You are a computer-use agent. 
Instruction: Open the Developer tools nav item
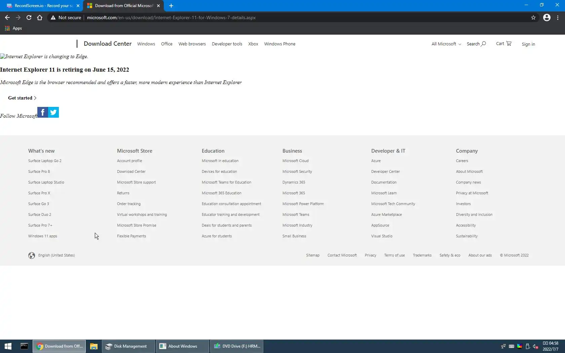coord(227,44)
